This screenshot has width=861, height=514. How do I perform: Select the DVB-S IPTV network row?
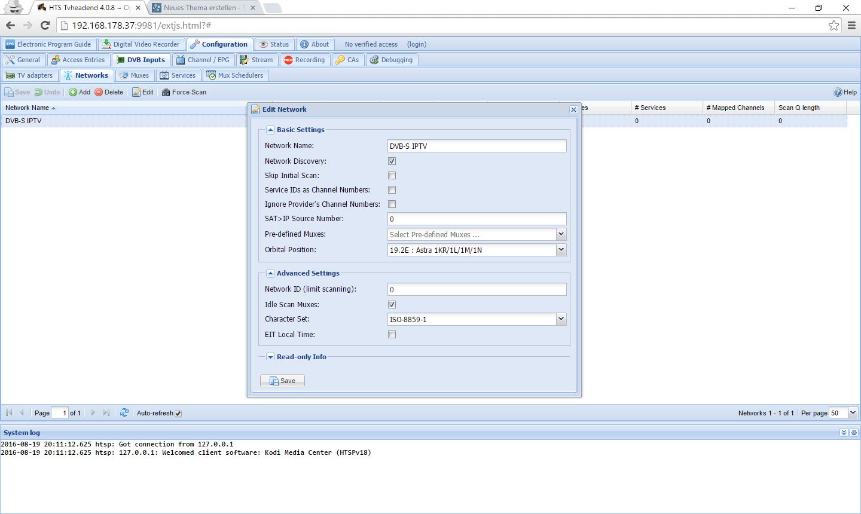424,121
